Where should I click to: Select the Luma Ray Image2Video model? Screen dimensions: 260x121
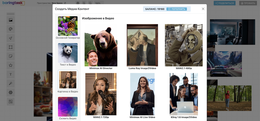pyautogui.click(x=142, y=45)
